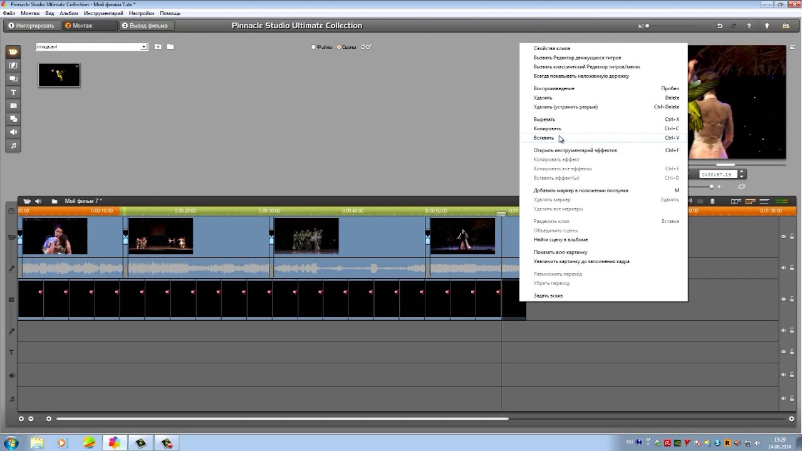The height and width of the screenshot is (451, 802).
Task: Switch to the Монтаж tab
Action: [90, 26]
